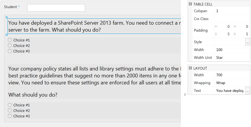Click the top-left selection handle of selected cell

(x=7, y=17)
